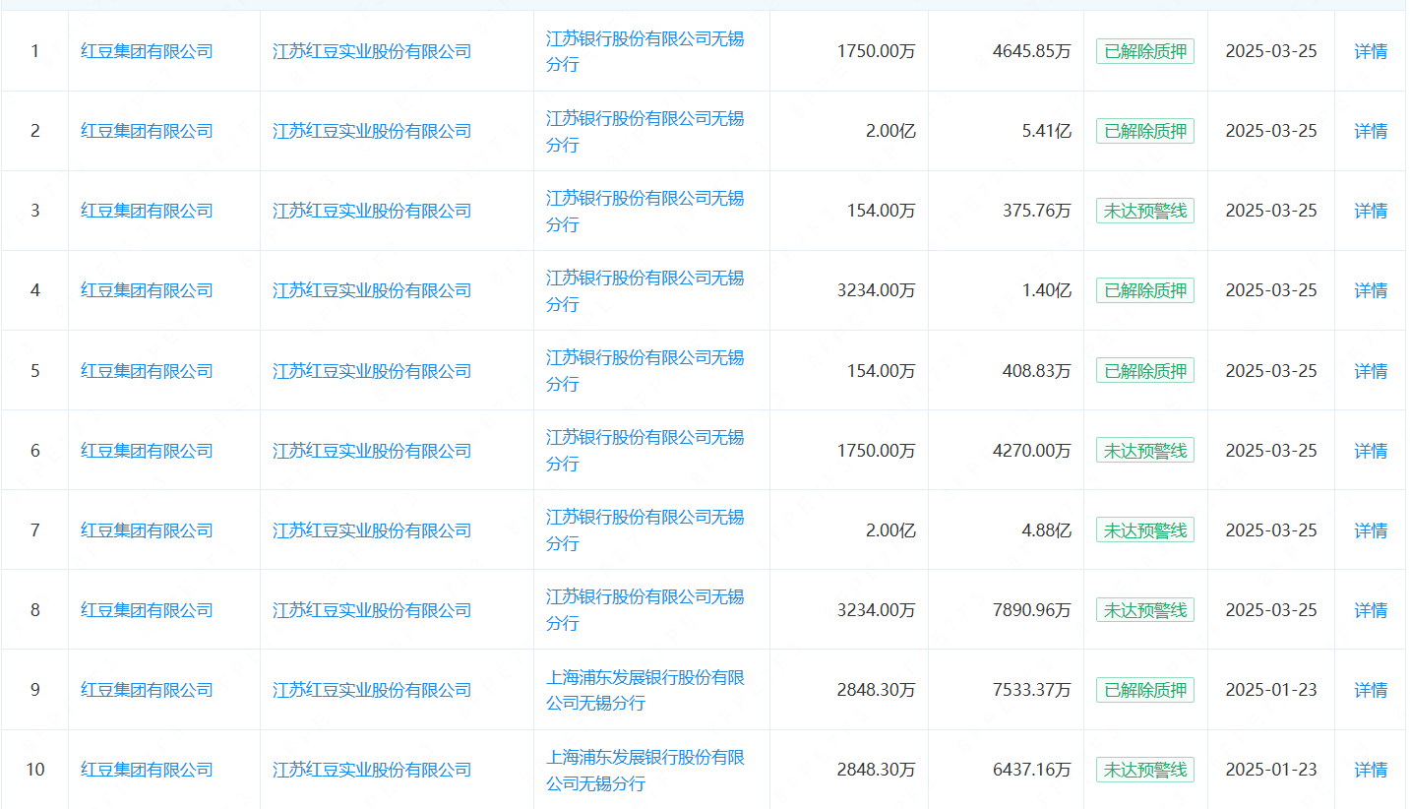
Task: Click 已解除质押 status tag in row 2
Action: coord(1145,131)
